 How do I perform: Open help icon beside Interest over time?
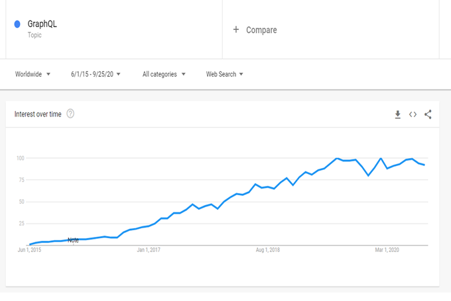(70, 114)
